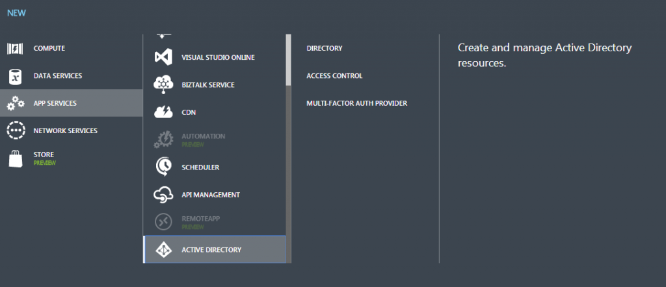666x287 pixels.
Task: Choose CDN from the service list
Action: [x=215, y=112]
